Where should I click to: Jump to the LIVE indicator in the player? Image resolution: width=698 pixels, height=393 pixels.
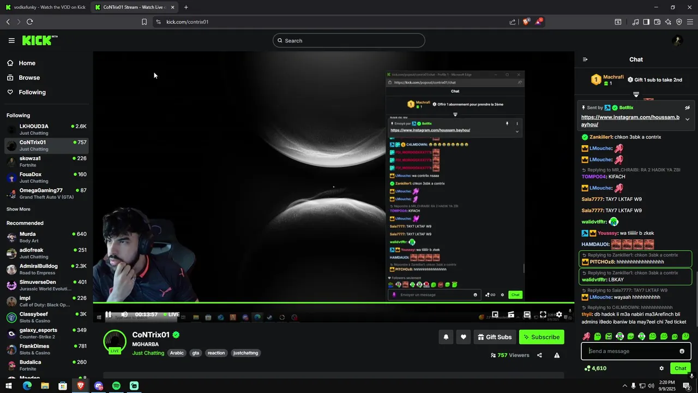(171, 314)
